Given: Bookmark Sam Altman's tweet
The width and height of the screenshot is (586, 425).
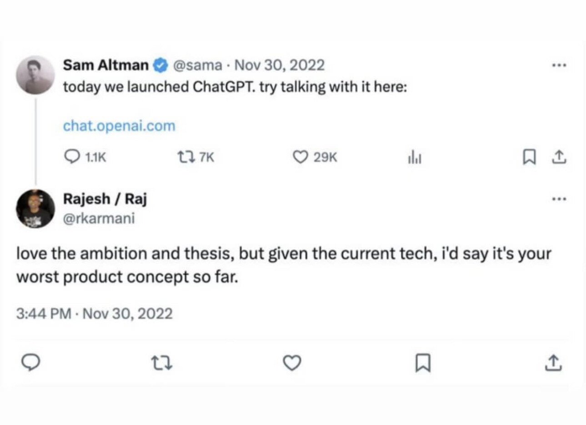Looking at the screenshot, I should pyautogui.click(x=529, y=157).
